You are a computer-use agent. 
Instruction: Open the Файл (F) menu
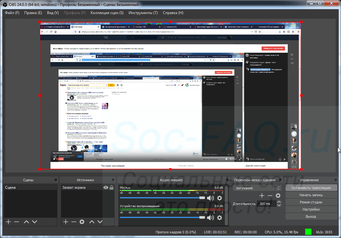12,13
